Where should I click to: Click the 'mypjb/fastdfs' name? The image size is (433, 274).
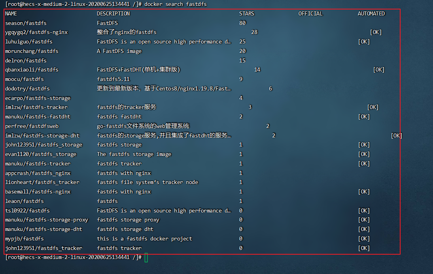(24, 239)
